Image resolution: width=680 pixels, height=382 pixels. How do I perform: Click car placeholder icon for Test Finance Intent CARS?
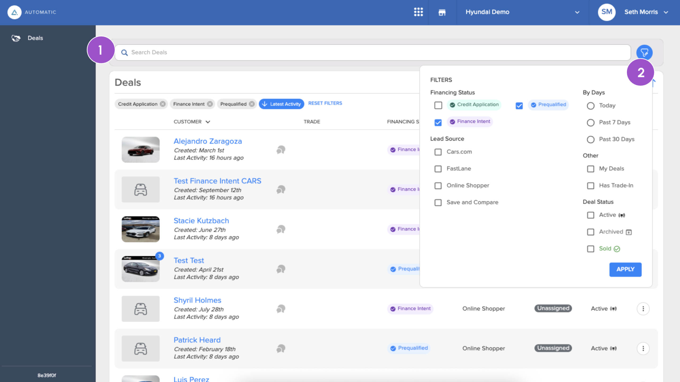point(141,190)
